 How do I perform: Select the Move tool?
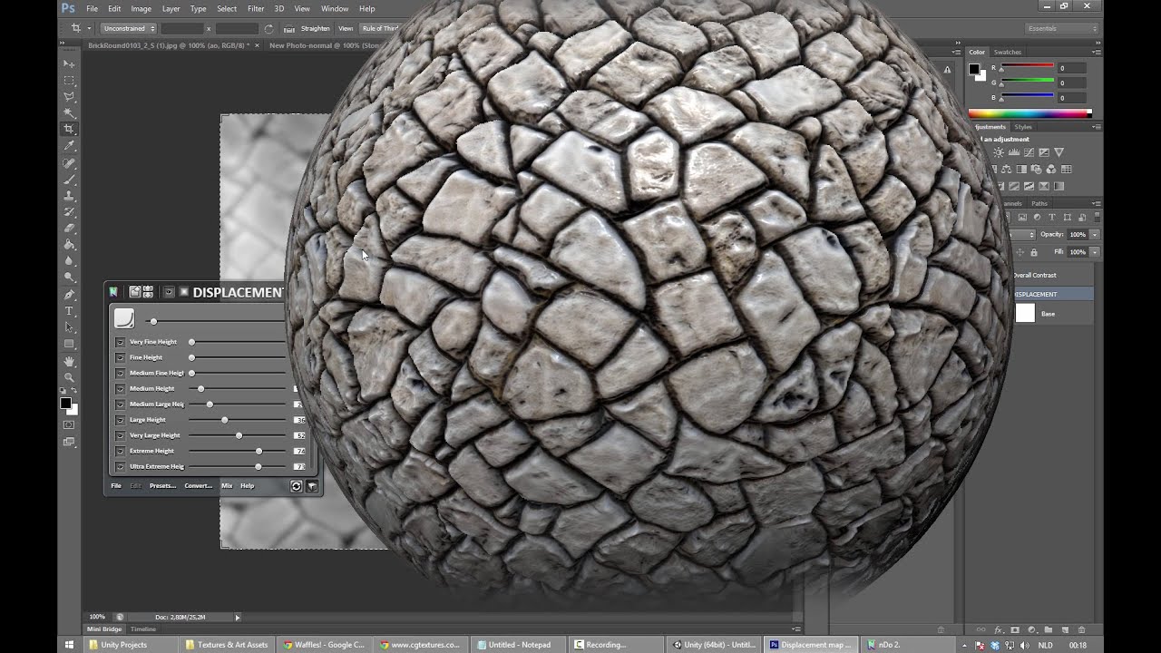coord(69,64)
